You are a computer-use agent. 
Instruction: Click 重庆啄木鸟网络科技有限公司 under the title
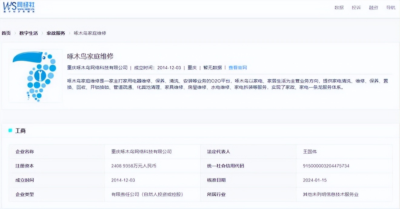click(97, 68)
